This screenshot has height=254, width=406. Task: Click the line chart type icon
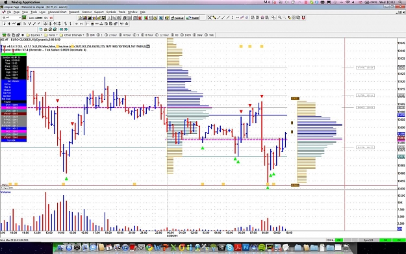(x=14, y=24)
